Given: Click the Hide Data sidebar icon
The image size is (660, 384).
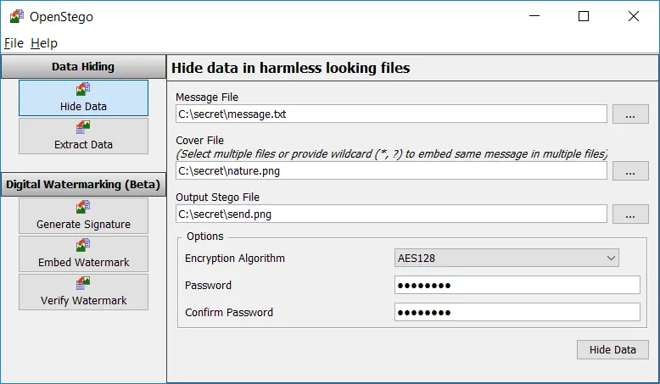Looking at the screenshot, I should (x=83, y=89).
